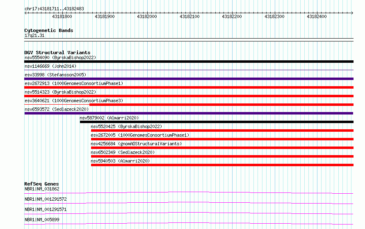Click the DGV Structural Variants track title

click(57, 53)
